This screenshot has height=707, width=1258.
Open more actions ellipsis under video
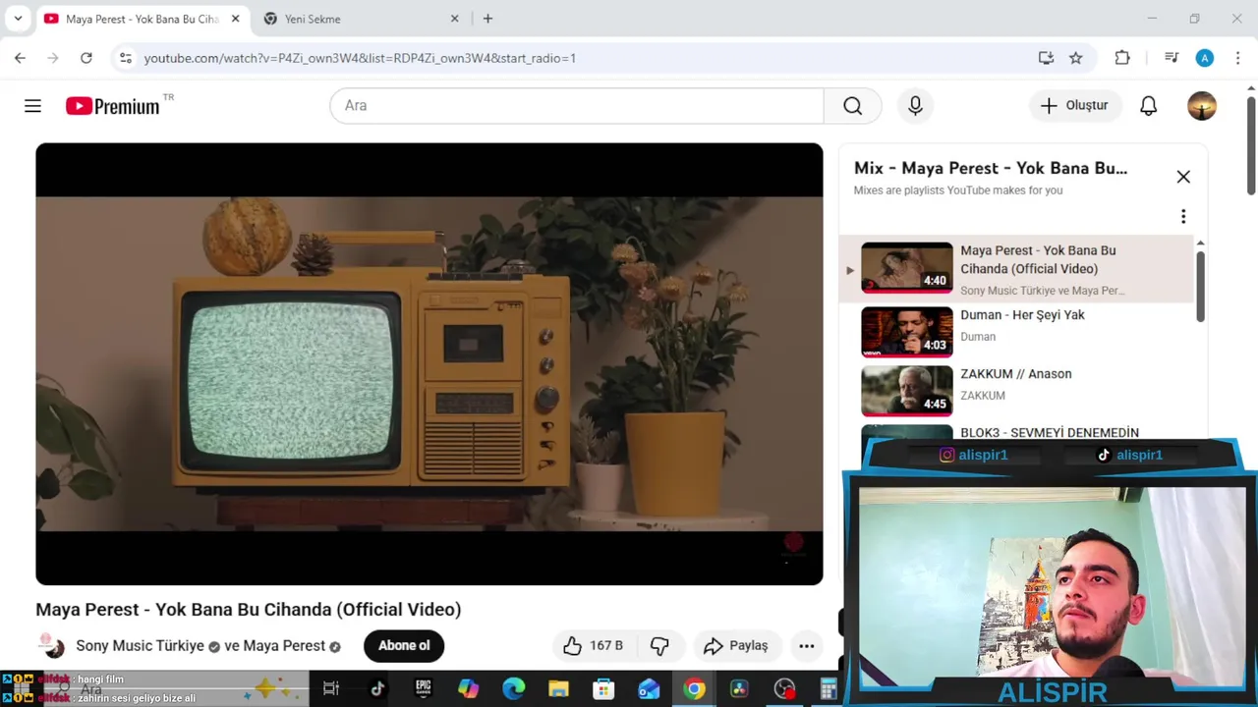click(x=806, y=645)
